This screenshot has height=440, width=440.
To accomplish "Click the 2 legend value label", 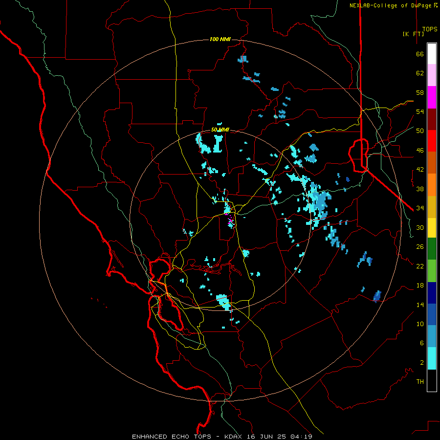I will [x=422, y=363].
